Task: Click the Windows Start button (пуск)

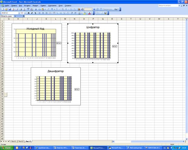Action: (7, 148)
